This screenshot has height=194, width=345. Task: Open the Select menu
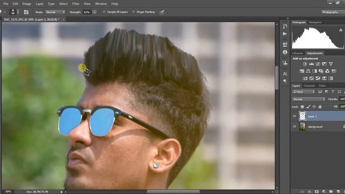tap(64, 4)
